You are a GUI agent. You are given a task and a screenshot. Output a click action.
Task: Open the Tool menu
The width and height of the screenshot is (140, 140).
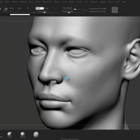(x=86, y=2)
